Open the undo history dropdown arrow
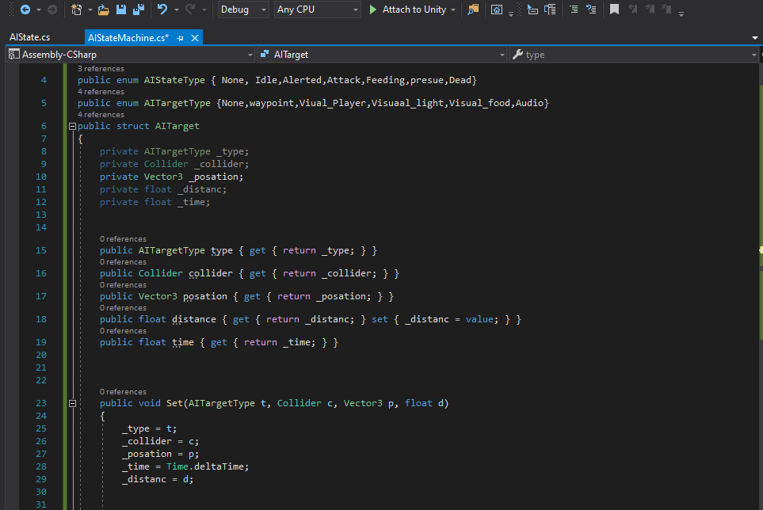This screenshot has height=510, width=763. click(176, 10)
